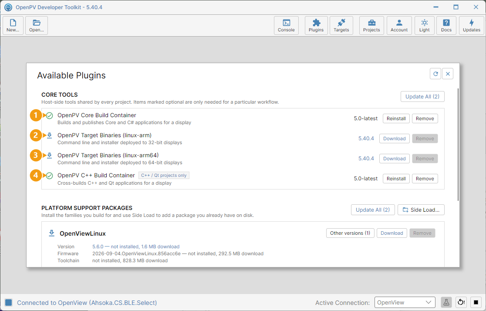Open the Docs help icon

(446, 25)
